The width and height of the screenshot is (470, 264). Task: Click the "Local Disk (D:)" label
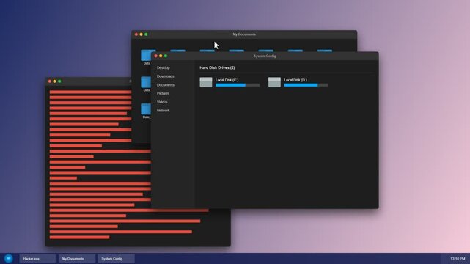tap(295, 80)
